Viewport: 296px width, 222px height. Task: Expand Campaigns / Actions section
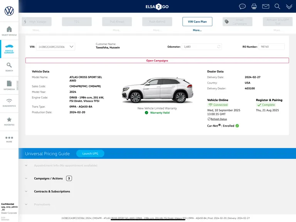[26, 178]
